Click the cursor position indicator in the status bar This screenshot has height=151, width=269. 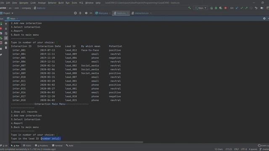[x=229, y=149]
